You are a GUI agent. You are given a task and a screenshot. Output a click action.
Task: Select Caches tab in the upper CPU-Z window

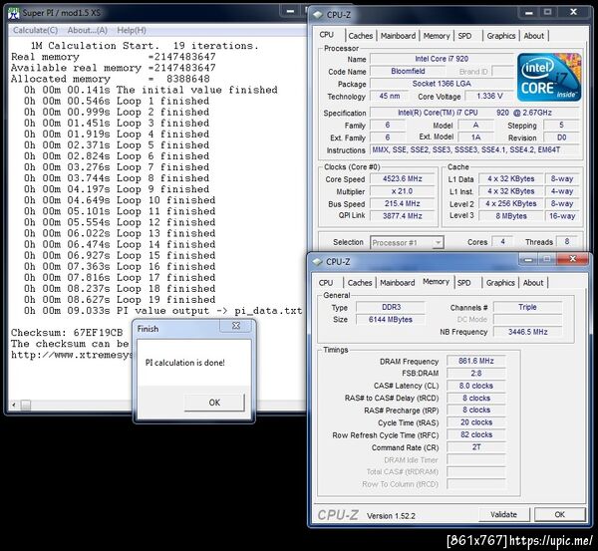(361, 36)
